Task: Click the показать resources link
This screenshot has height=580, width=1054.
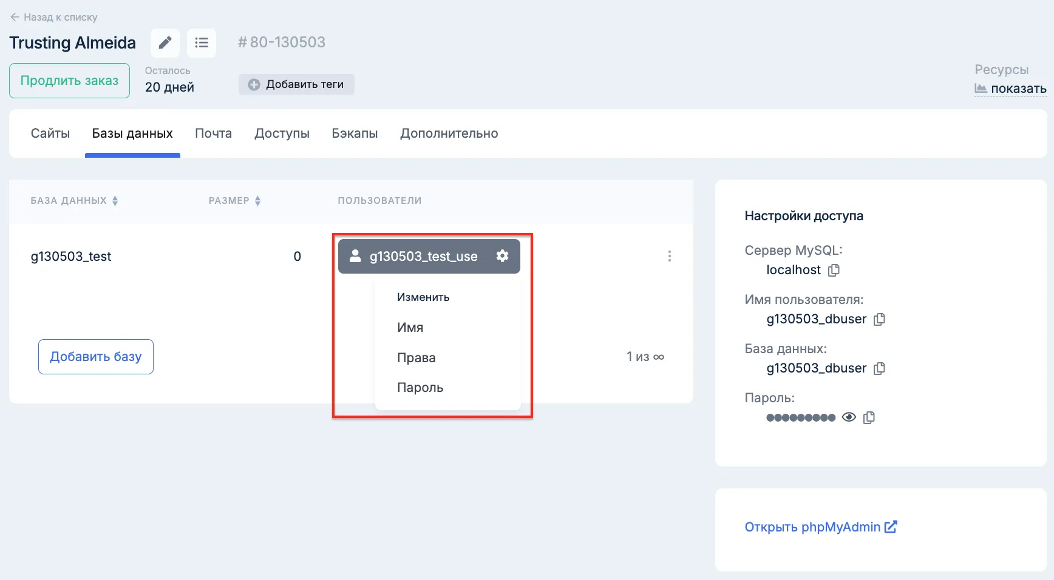Action: (1010, 89)
